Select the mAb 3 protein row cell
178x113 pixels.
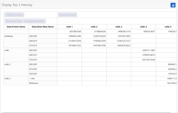[16, 81]
